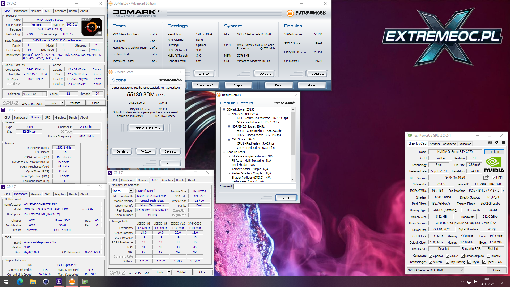510x287 pixels.
Task: Open the notification center icon
Action: tap(501, 282)
